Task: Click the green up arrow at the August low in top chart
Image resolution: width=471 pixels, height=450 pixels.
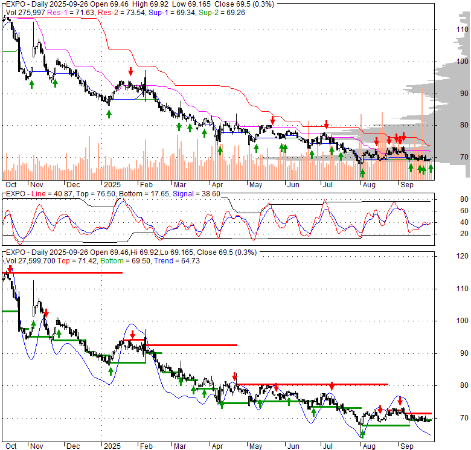Action: [x=362, y=173]
